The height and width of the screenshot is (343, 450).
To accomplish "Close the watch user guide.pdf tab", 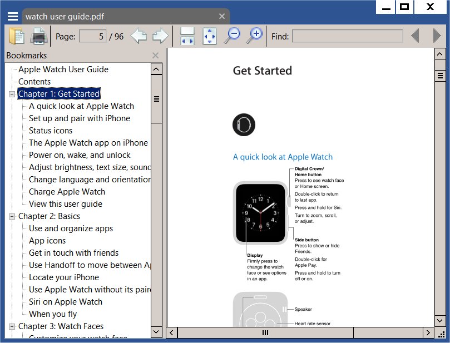I will pyautogui.click(x=222, y=16).
